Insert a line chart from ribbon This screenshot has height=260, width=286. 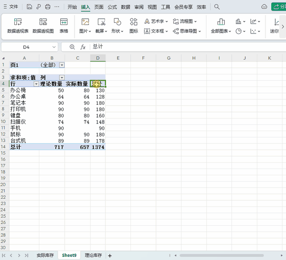point(255,21)
